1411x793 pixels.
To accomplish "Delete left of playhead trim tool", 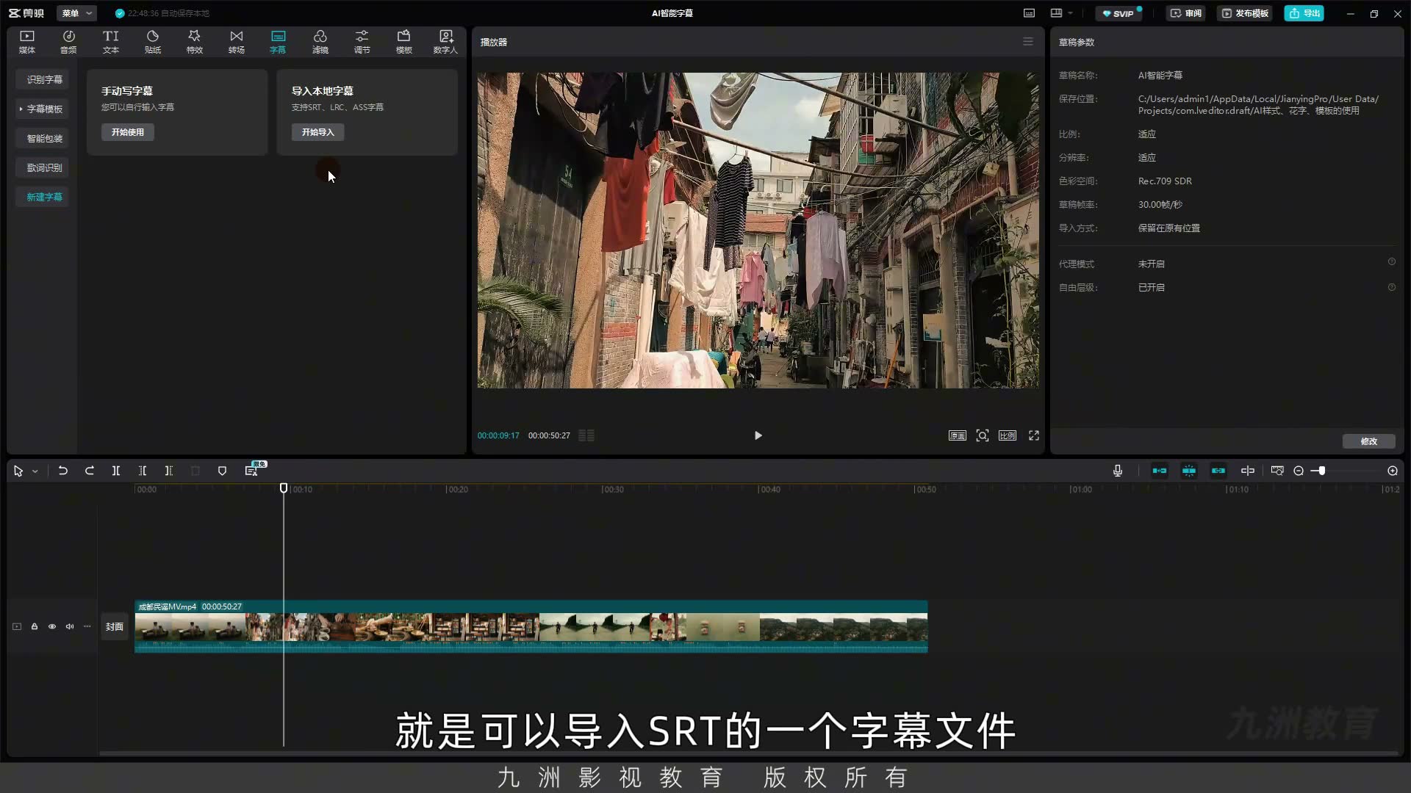I will click(x=143, y=471).
